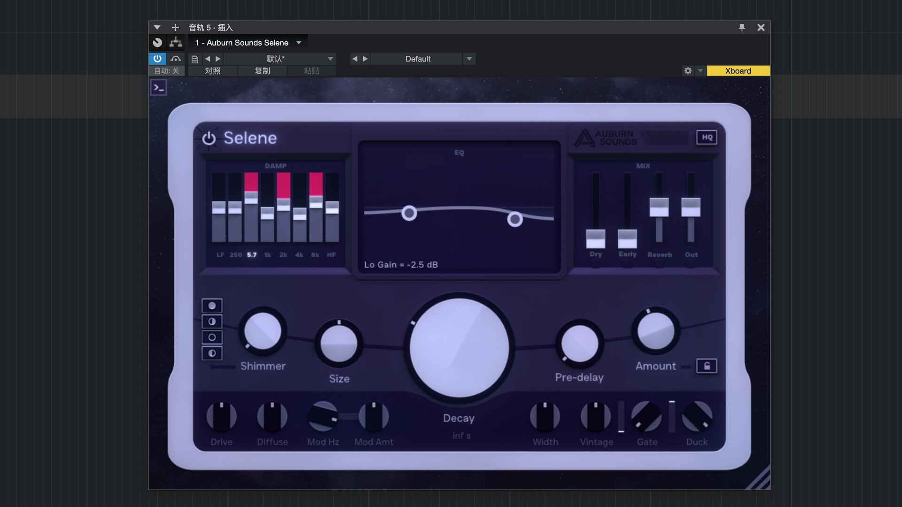Image resolution: width=902 pixels, height=507 pixels.
Task: Click the Amount lock icon
Action: coord(707,366)
